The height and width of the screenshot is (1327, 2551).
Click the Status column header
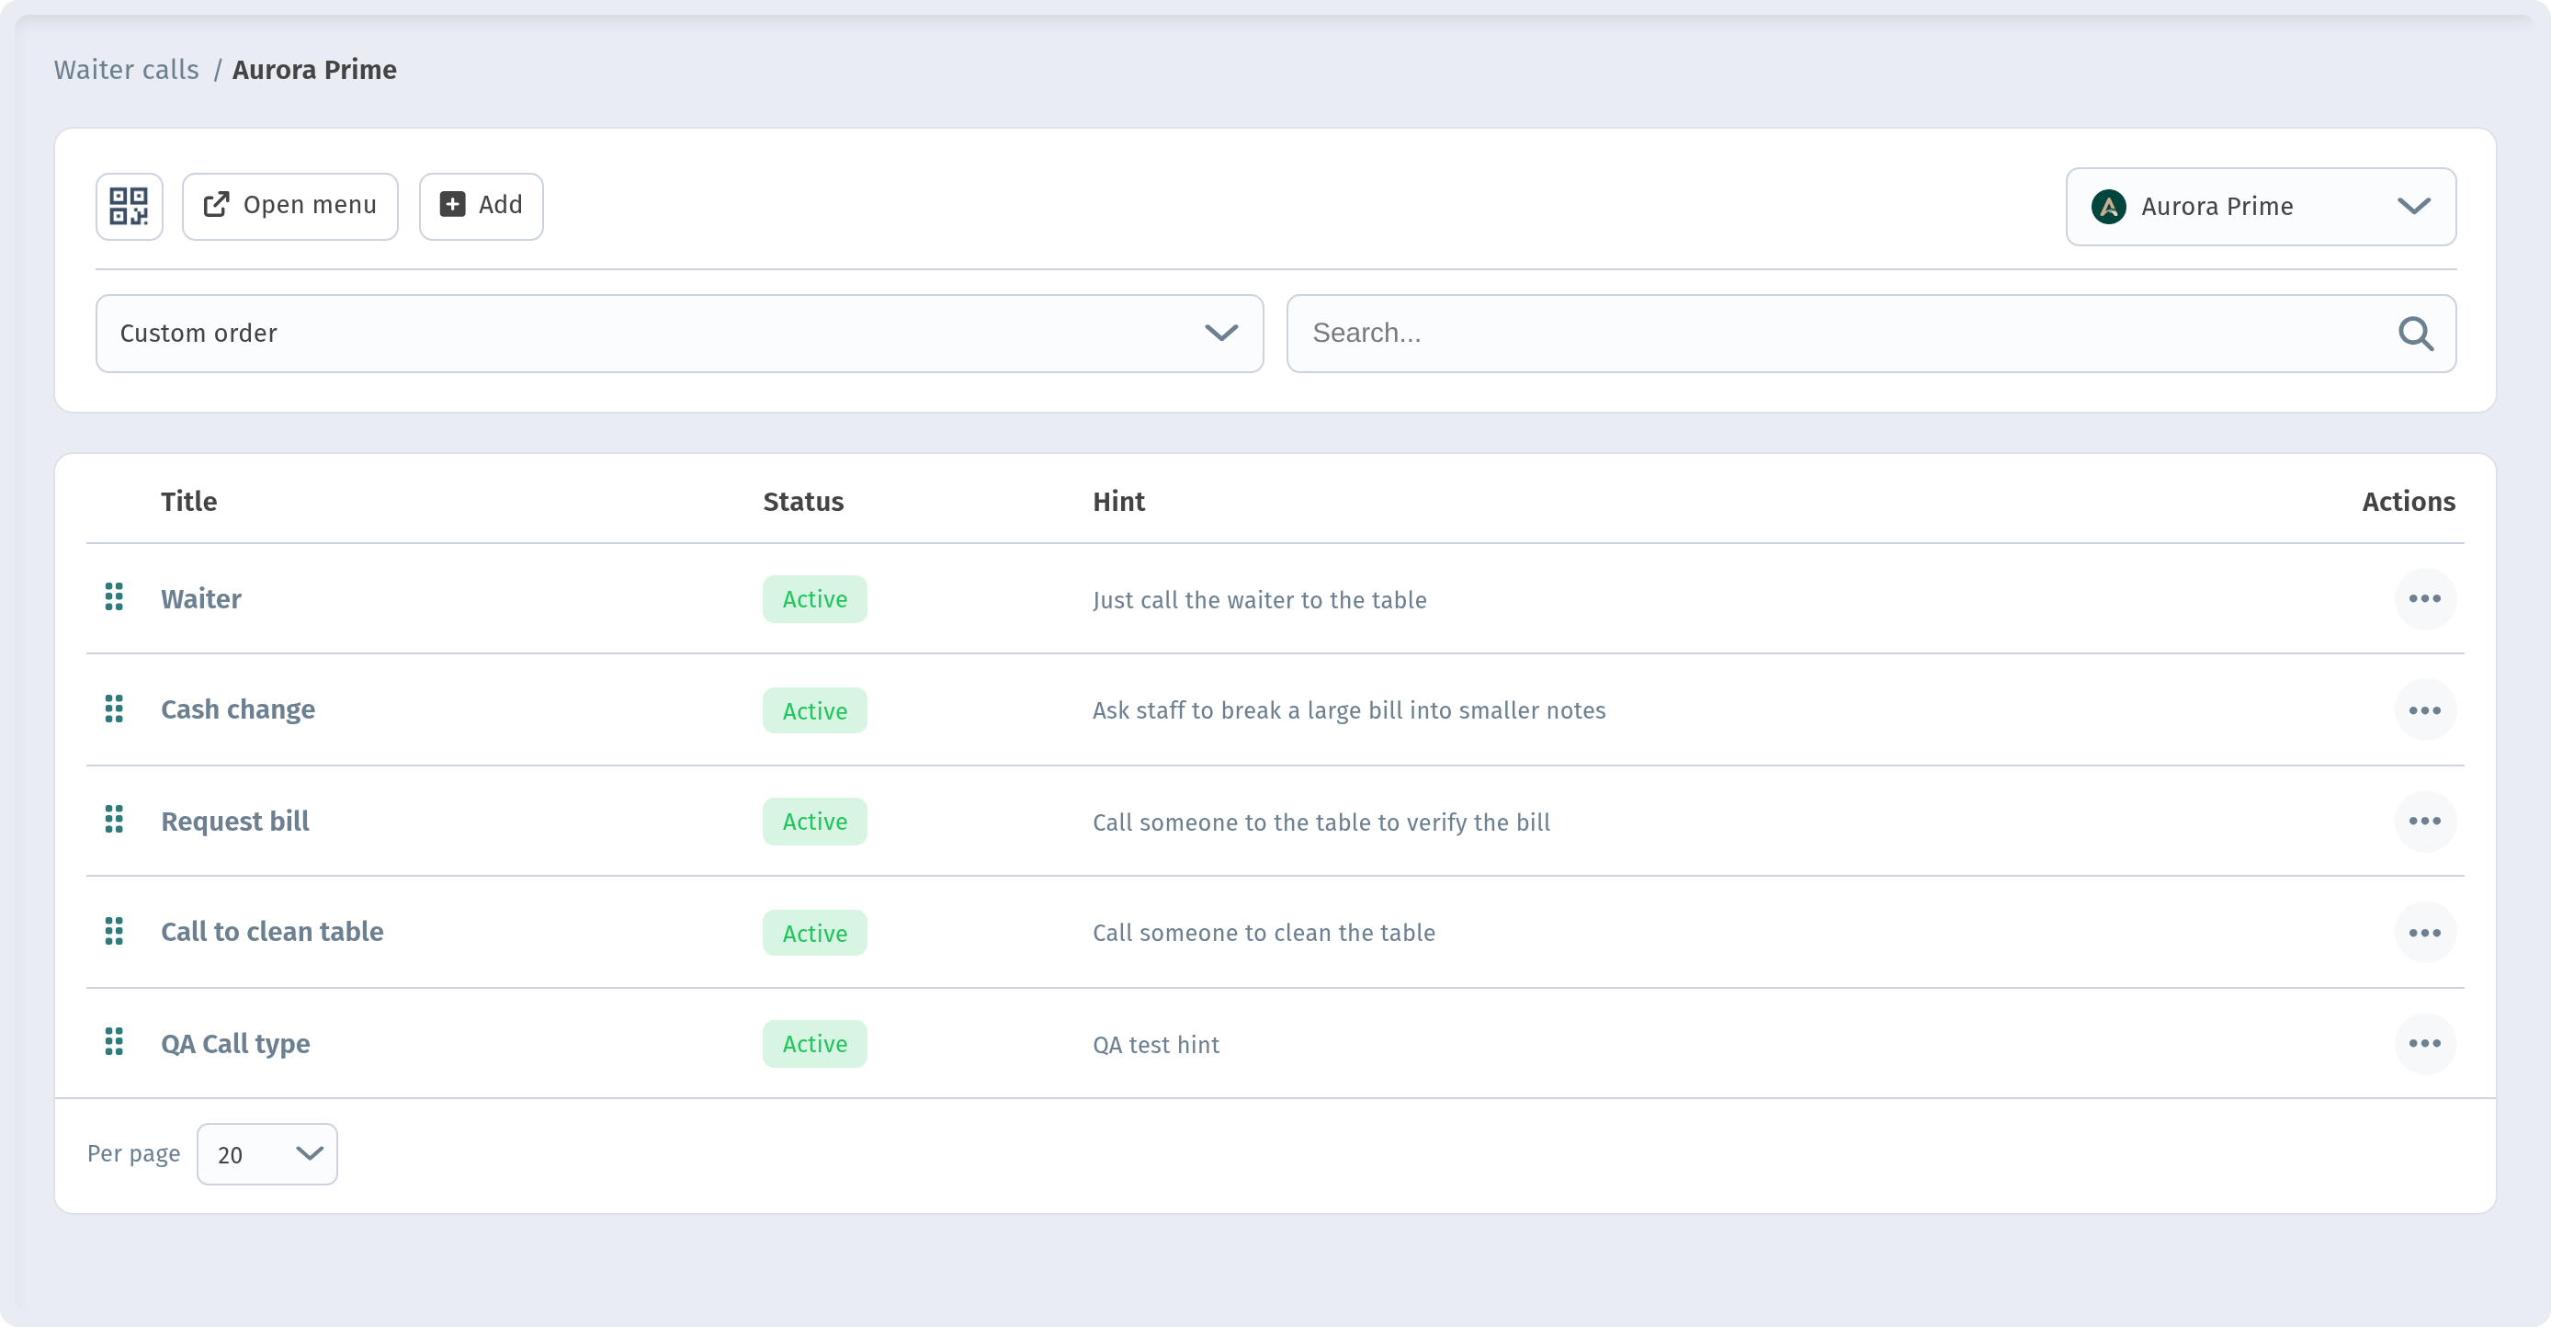[803, 501]
